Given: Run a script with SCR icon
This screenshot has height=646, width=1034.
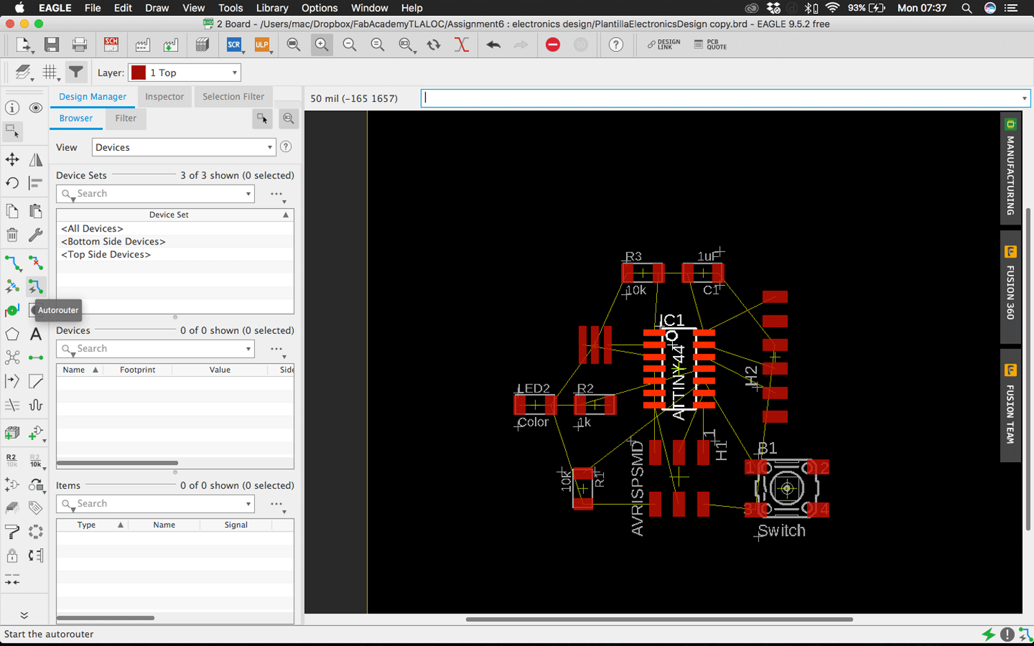Looking at the screenshot, I should pos(234,45).
